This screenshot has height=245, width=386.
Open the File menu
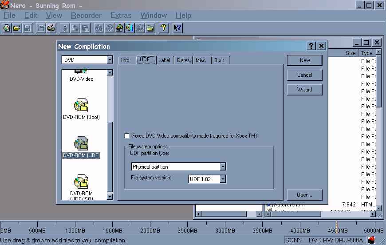(9, 16)
